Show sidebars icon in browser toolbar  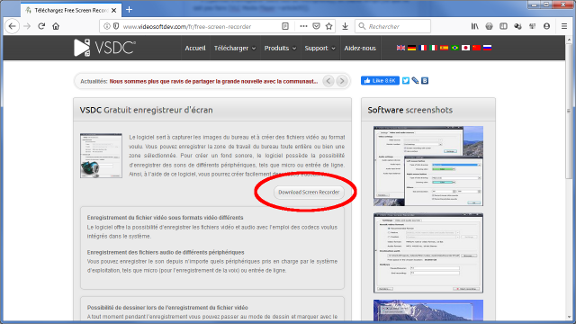pos(503,26)
